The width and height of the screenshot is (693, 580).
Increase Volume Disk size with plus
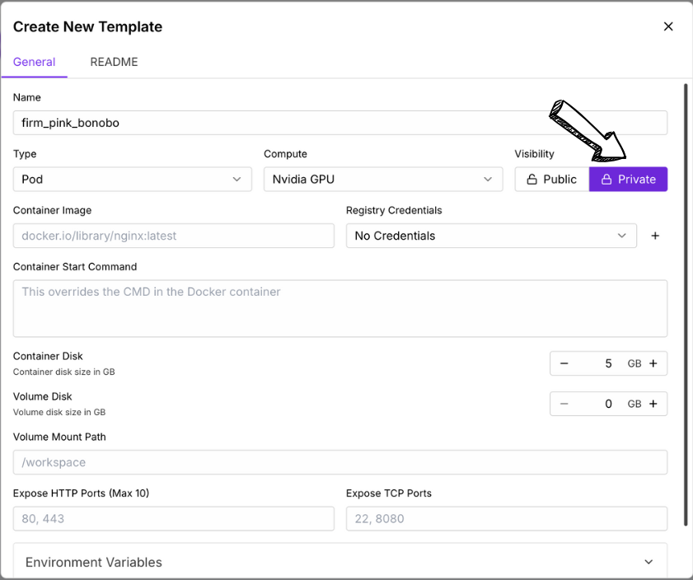[x=653, y=404]
